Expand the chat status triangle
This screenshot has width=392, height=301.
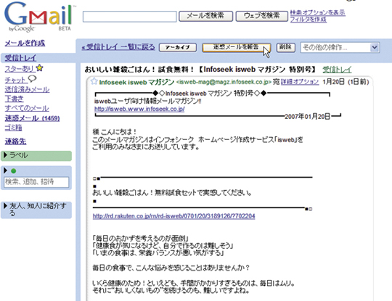click(x=6, y=170)
